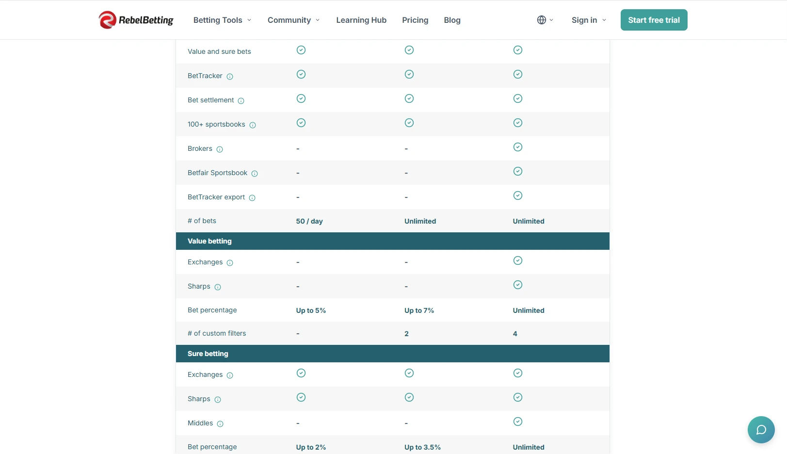Click third-column checkmark in Betfair Sportsbook row
The height and width of the screenshot is (454, 787).
[x=518, y=171]
